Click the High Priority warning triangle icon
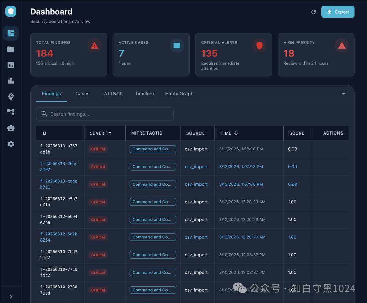The height and width of the screenshot is (303, 367). point(342,46)
